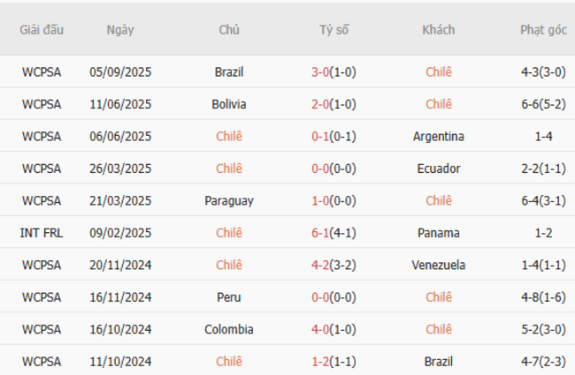Select Bolivia in the 11/06/2025 row

click(x=229, y=104)
